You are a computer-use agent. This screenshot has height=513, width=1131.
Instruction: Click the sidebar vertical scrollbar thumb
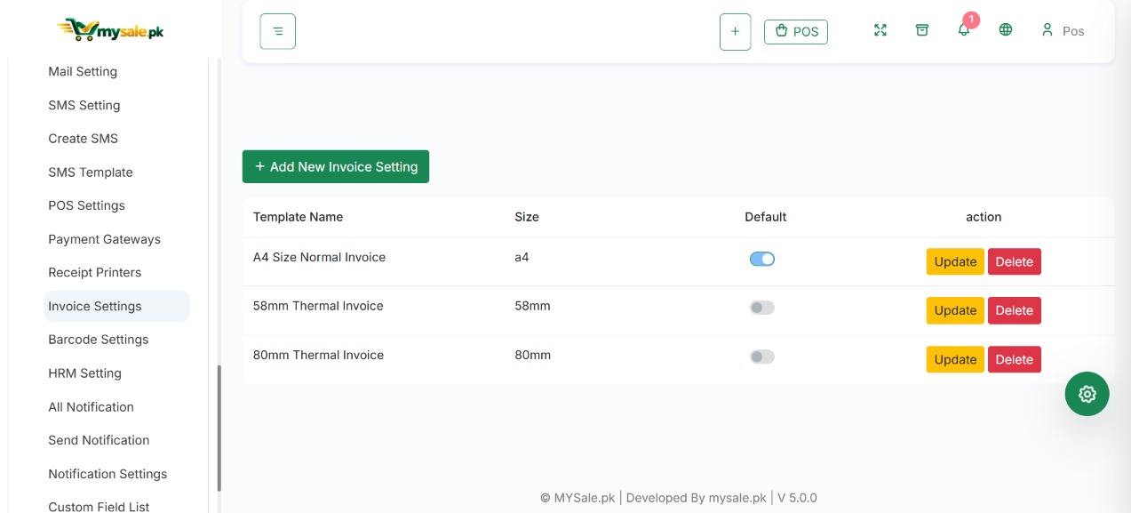pos(219,428)
